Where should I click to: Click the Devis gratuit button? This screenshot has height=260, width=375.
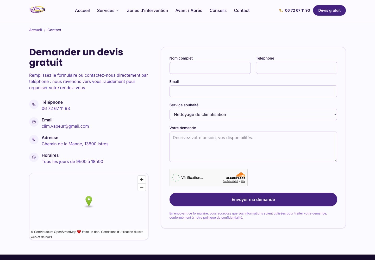[329, 10]
